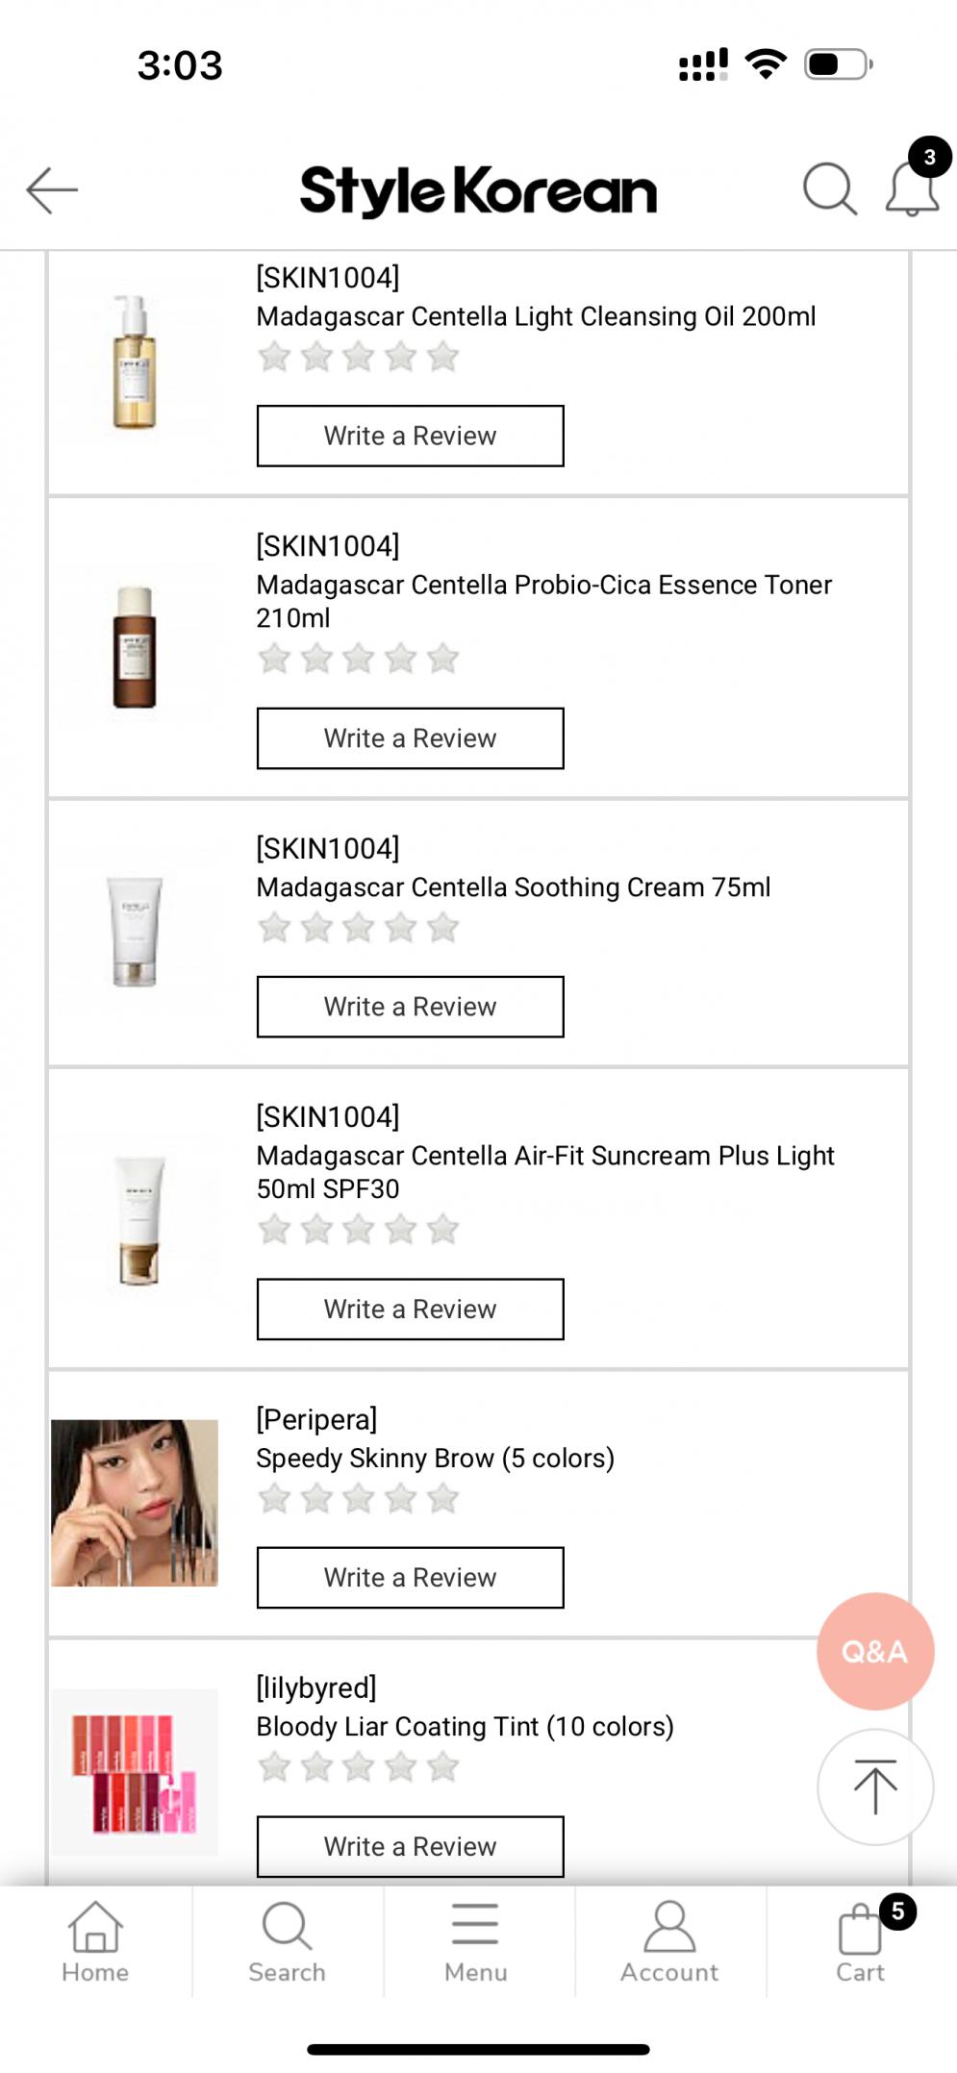Tap the StyleKorean logo
Screen dimensions: 957x2073
click(478, 190)
